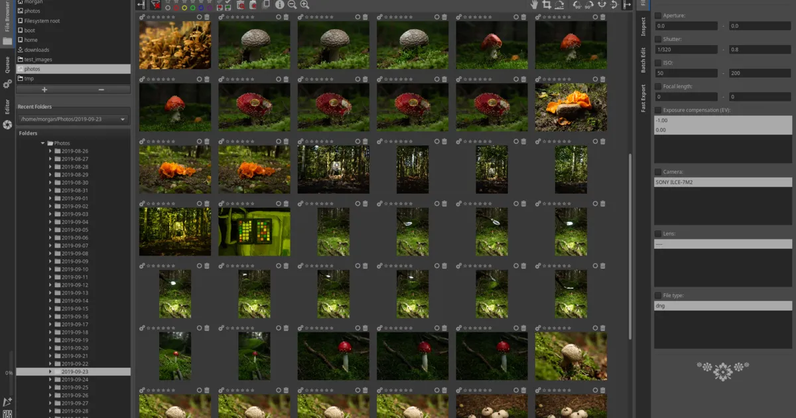This screenshot has width=796, height=418.
Task: Open the Editor aperture icon in sidebar
Action: (7, 125)
